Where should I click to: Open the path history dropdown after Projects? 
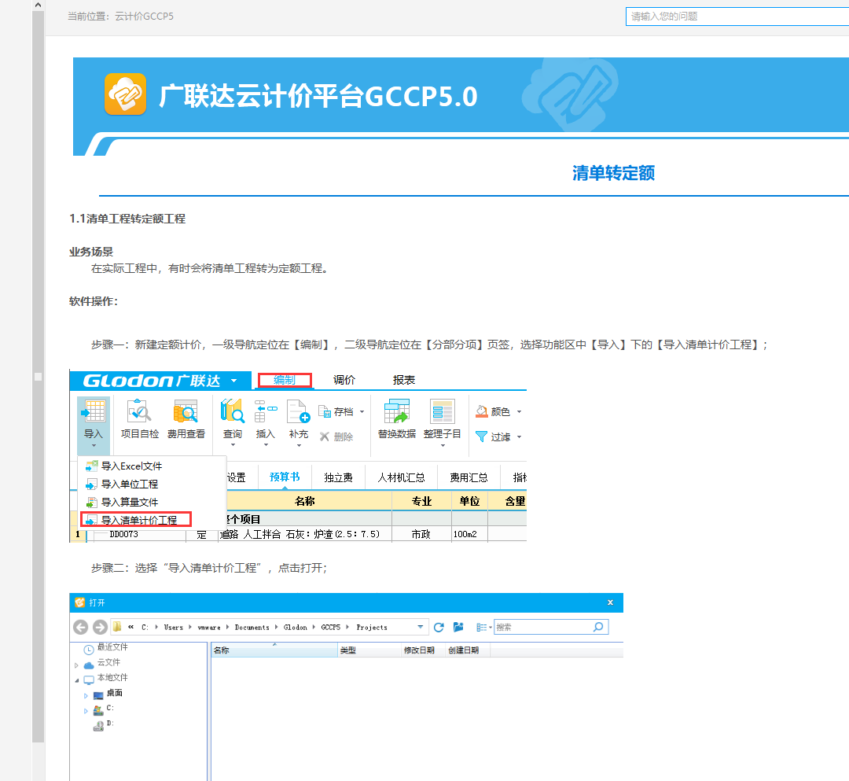click(420, 627)
